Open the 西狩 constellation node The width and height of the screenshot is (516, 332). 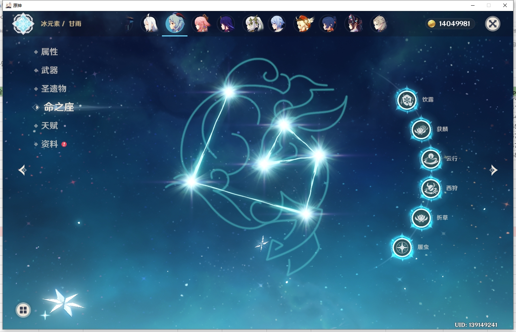tap(431, 188)
